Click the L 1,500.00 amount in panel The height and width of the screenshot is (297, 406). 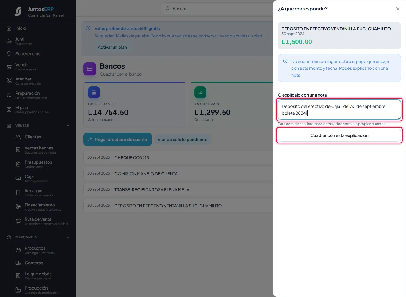[297, 42]
